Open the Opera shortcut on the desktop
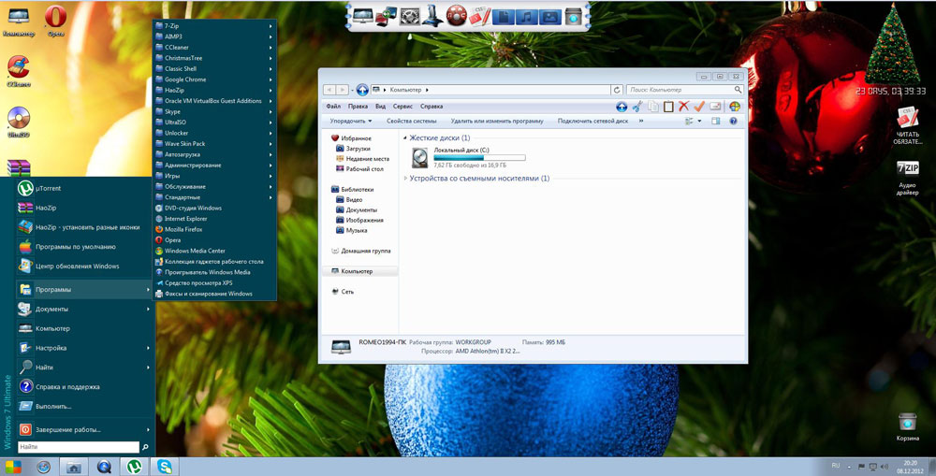Image resolution: width=936 pixels, height=476 pixels. click(55, 18)
